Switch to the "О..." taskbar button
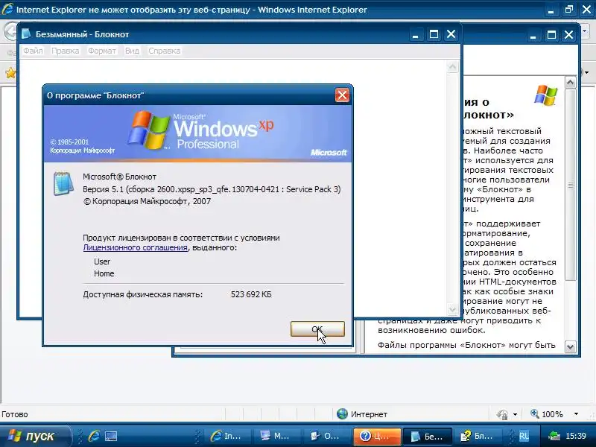The image size is (596, 447). 326,436
